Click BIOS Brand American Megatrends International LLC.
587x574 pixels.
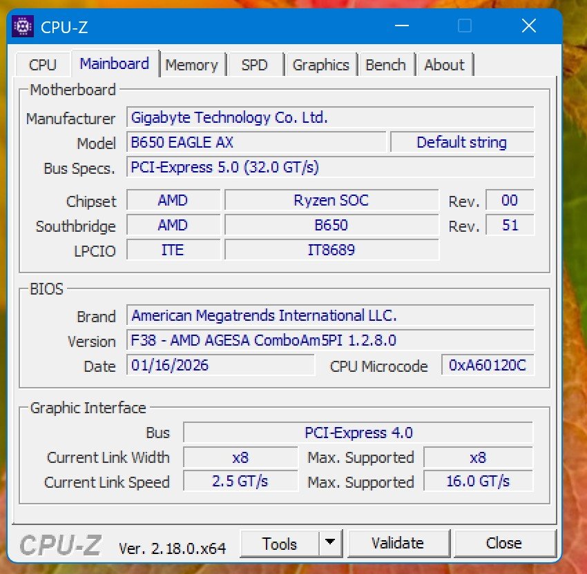click(330, 315)
